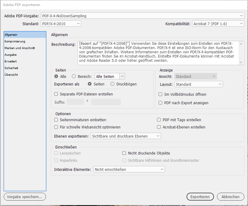Select the Bereich radio button
Image resolution: width=248 pixels, height=206 pixels.
click(x=73, y=76)
